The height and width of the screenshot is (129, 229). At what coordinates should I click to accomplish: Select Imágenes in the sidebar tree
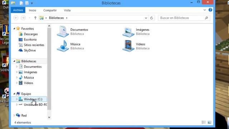pos(30,72)
